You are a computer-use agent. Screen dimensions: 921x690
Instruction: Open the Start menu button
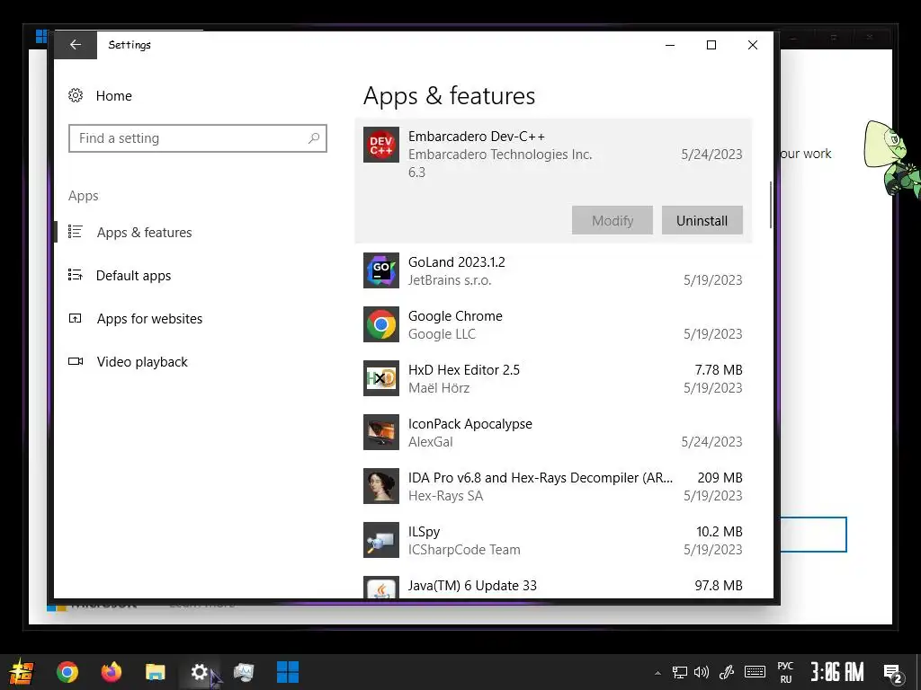(22, 672)
